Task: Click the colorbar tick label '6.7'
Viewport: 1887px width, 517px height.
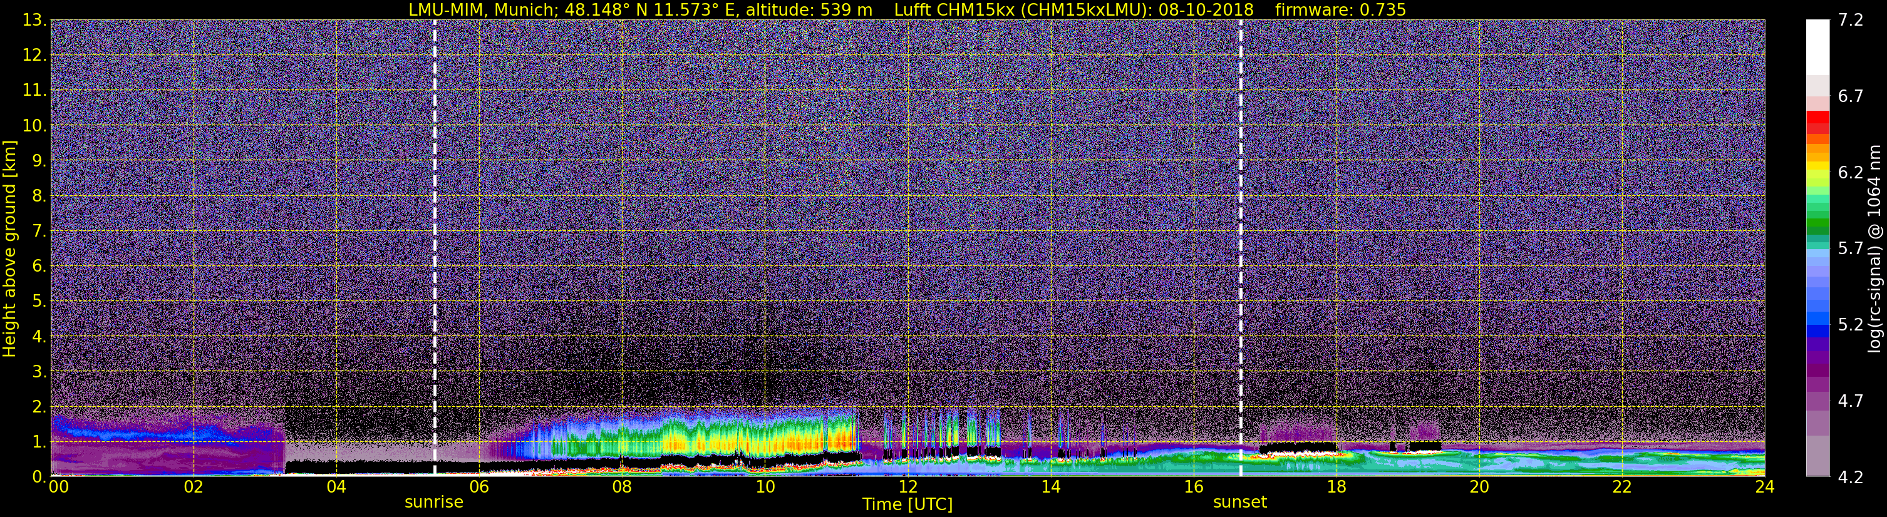Action: [x=1851, y=96]
